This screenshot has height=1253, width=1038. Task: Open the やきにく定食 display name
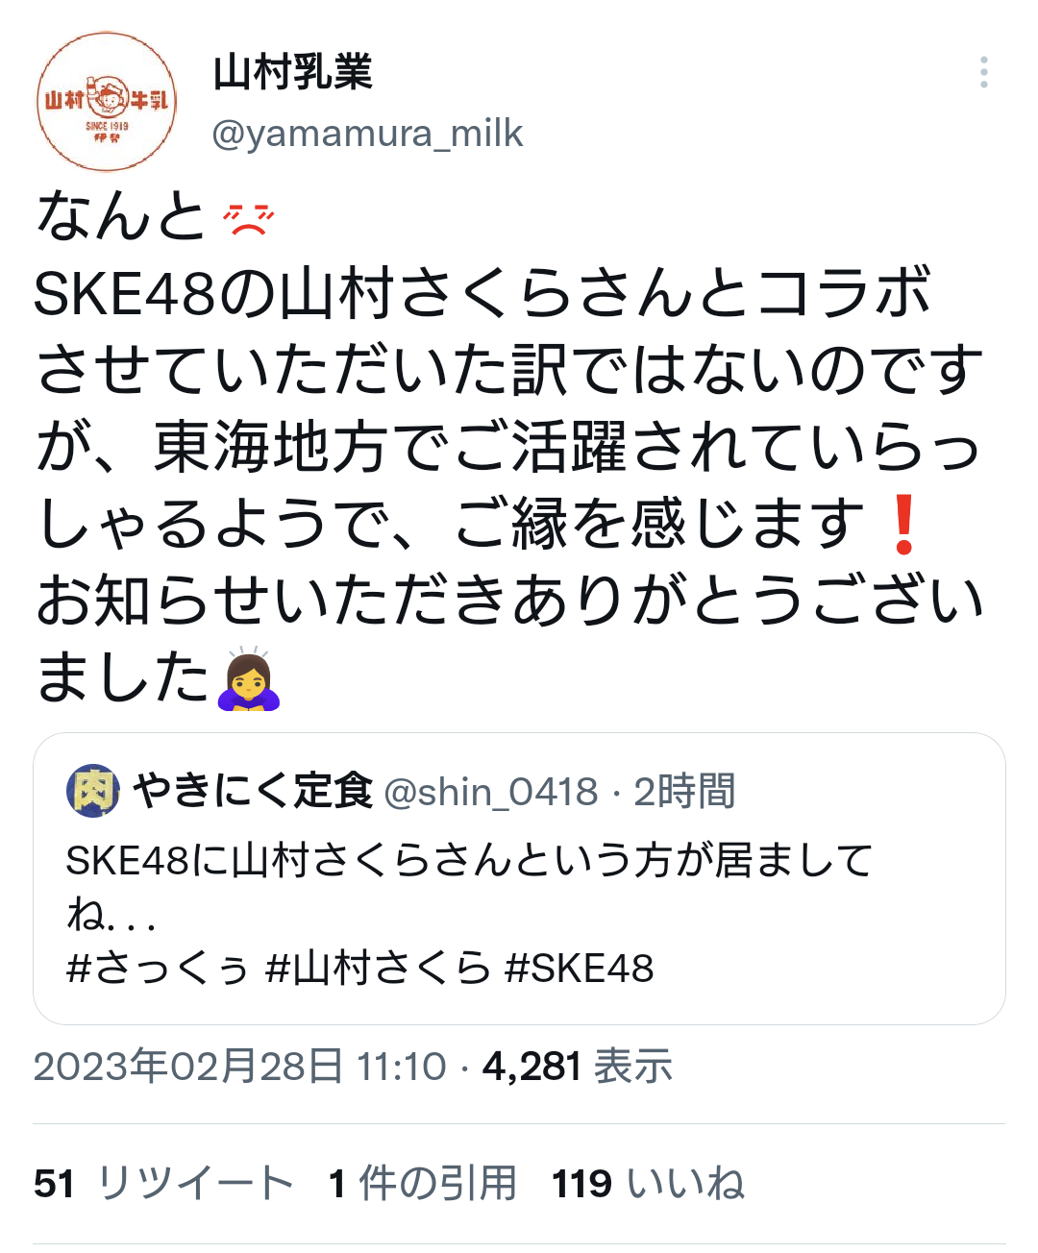point(253,792)
